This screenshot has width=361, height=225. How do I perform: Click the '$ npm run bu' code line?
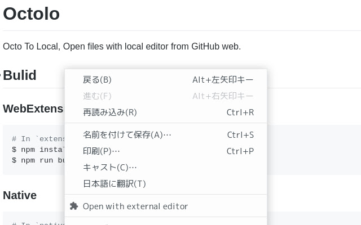[x=38, y=160]
